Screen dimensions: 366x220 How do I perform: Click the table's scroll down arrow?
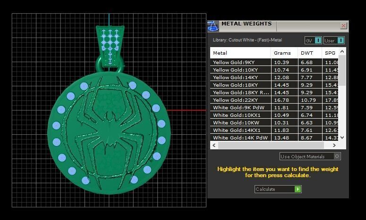click(342, 138)
